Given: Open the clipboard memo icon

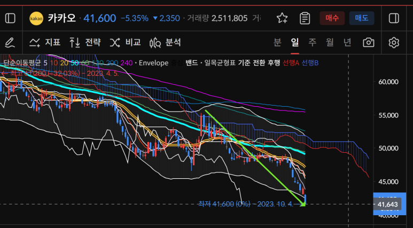Looking at the screenshot, I should [x=305, y=18].
